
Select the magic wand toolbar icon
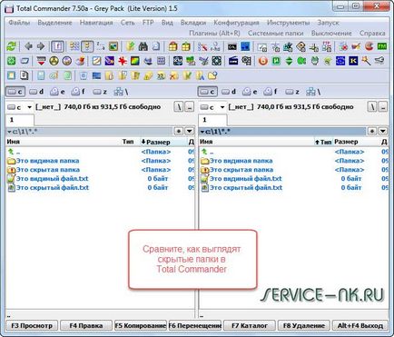[x=366, y=61]
